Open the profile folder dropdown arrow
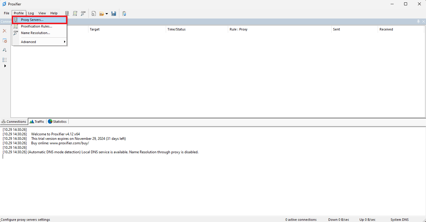The width and height of the screenshot is (426, 222). point(107,13)
